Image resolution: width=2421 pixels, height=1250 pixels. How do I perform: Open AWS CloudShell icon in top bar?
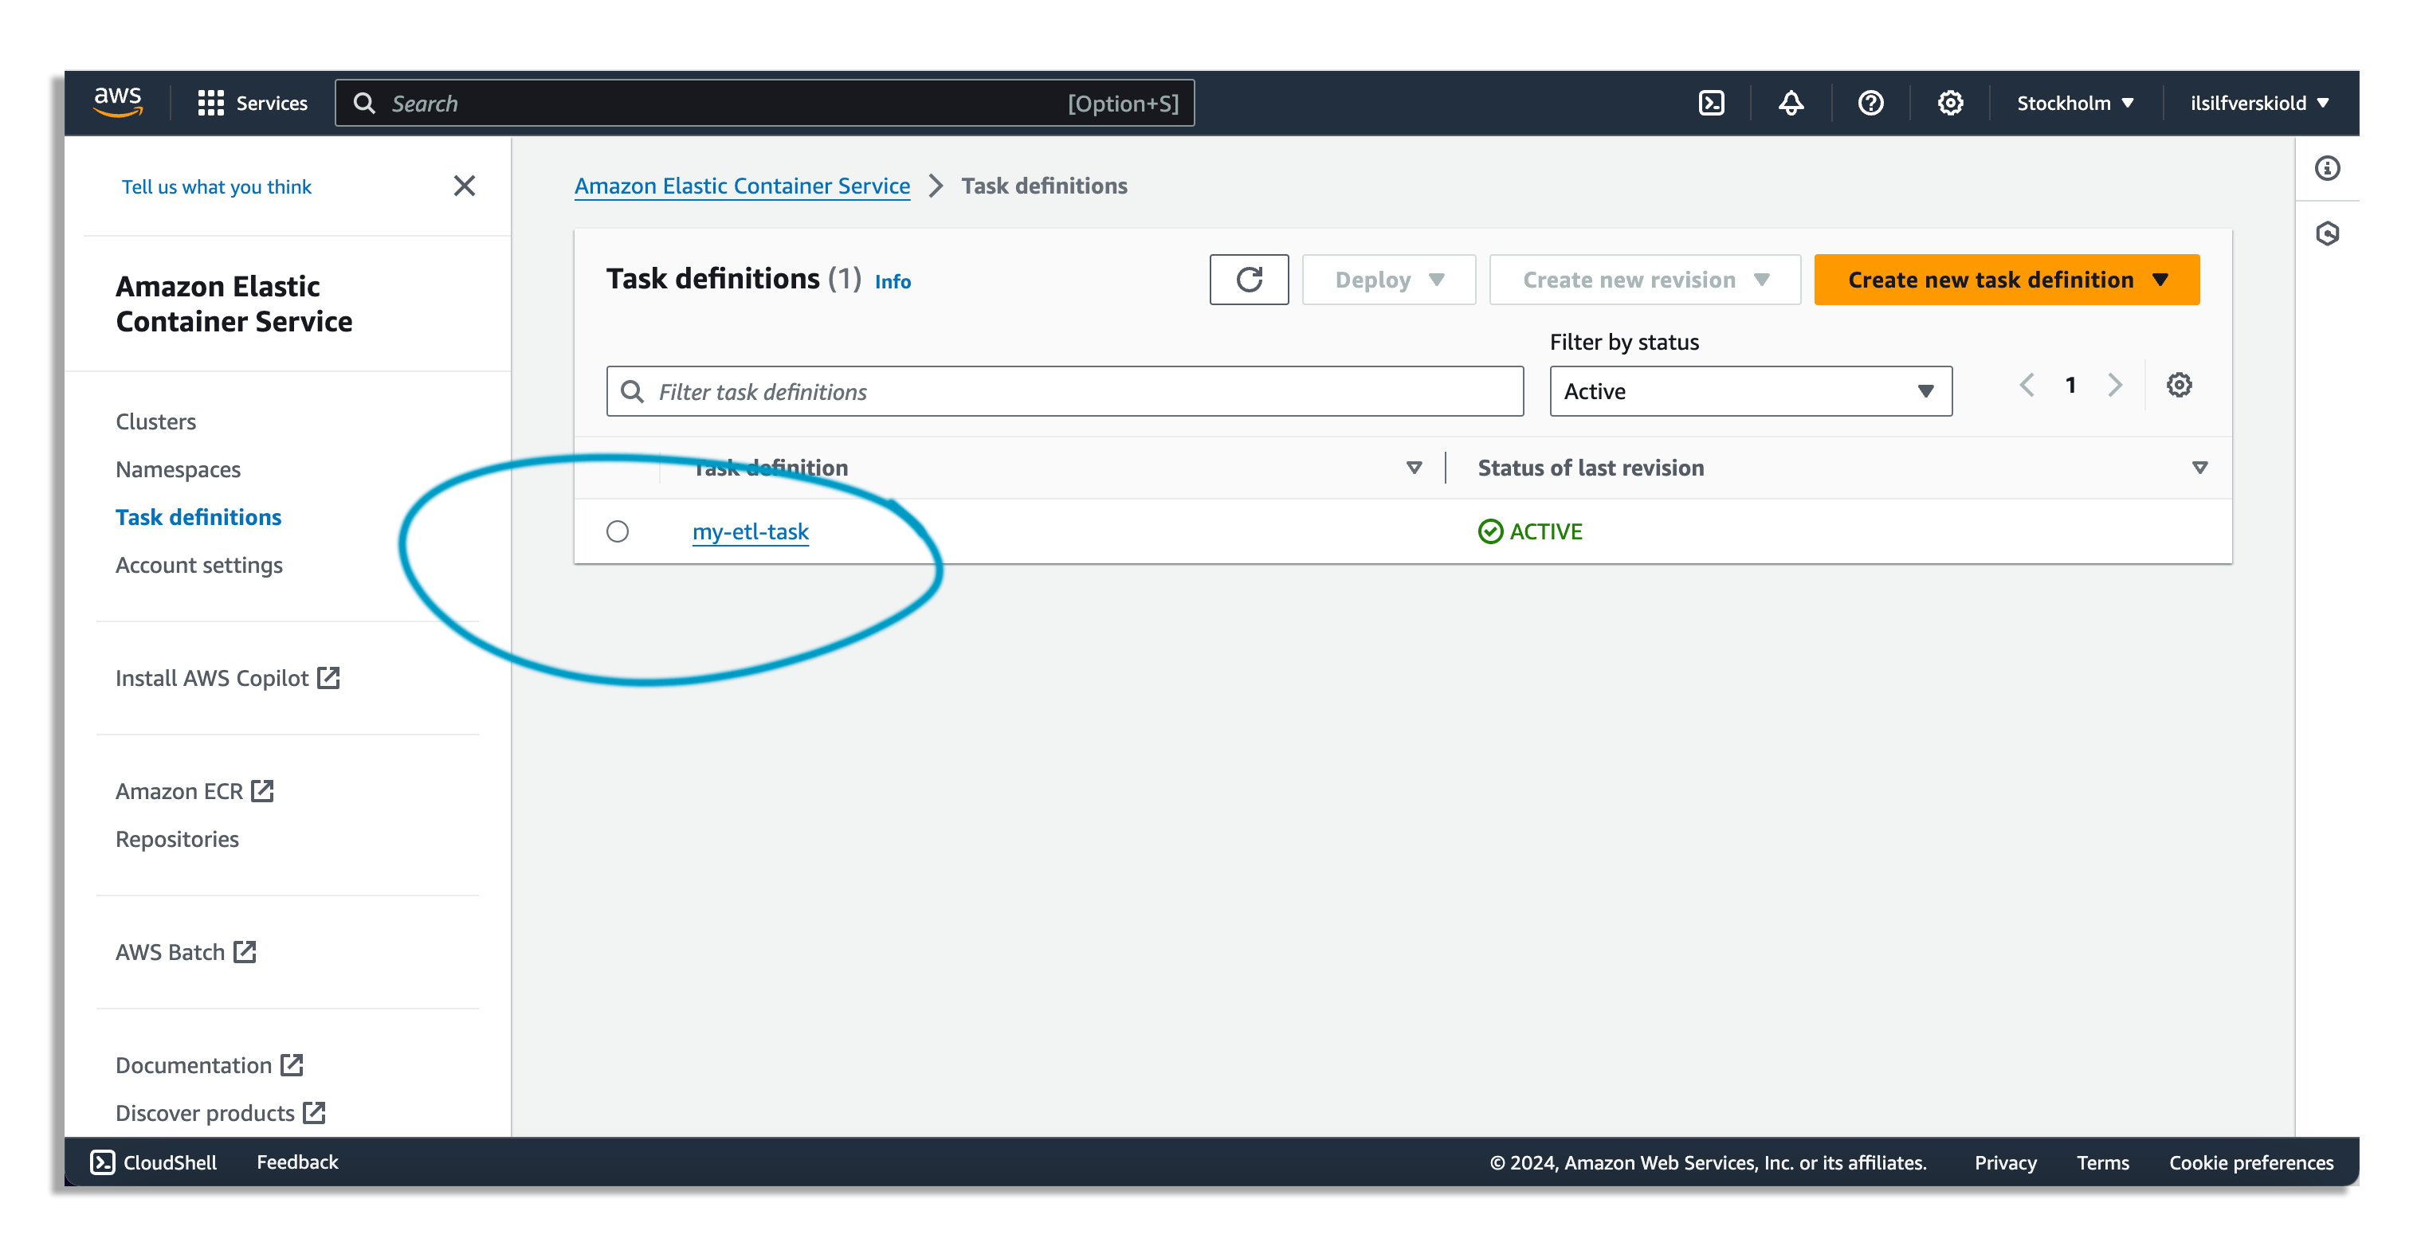[x=1712, y=104]
